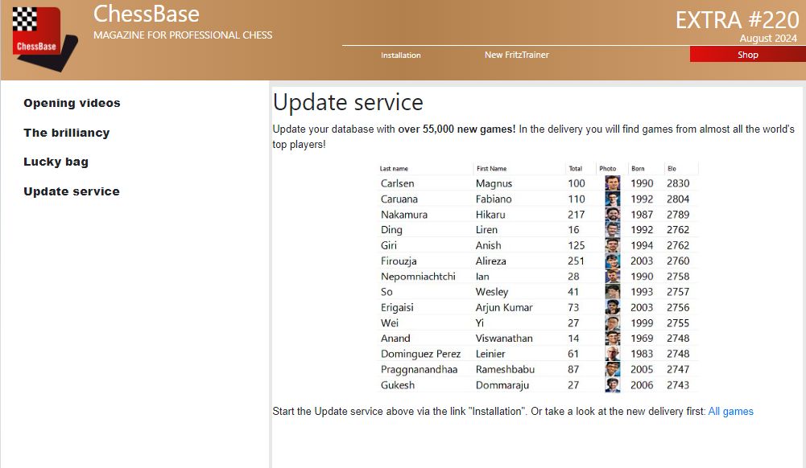Click birth year 2006
The width and height of the screenshot is (806, 468).
(x=642, y=385)
